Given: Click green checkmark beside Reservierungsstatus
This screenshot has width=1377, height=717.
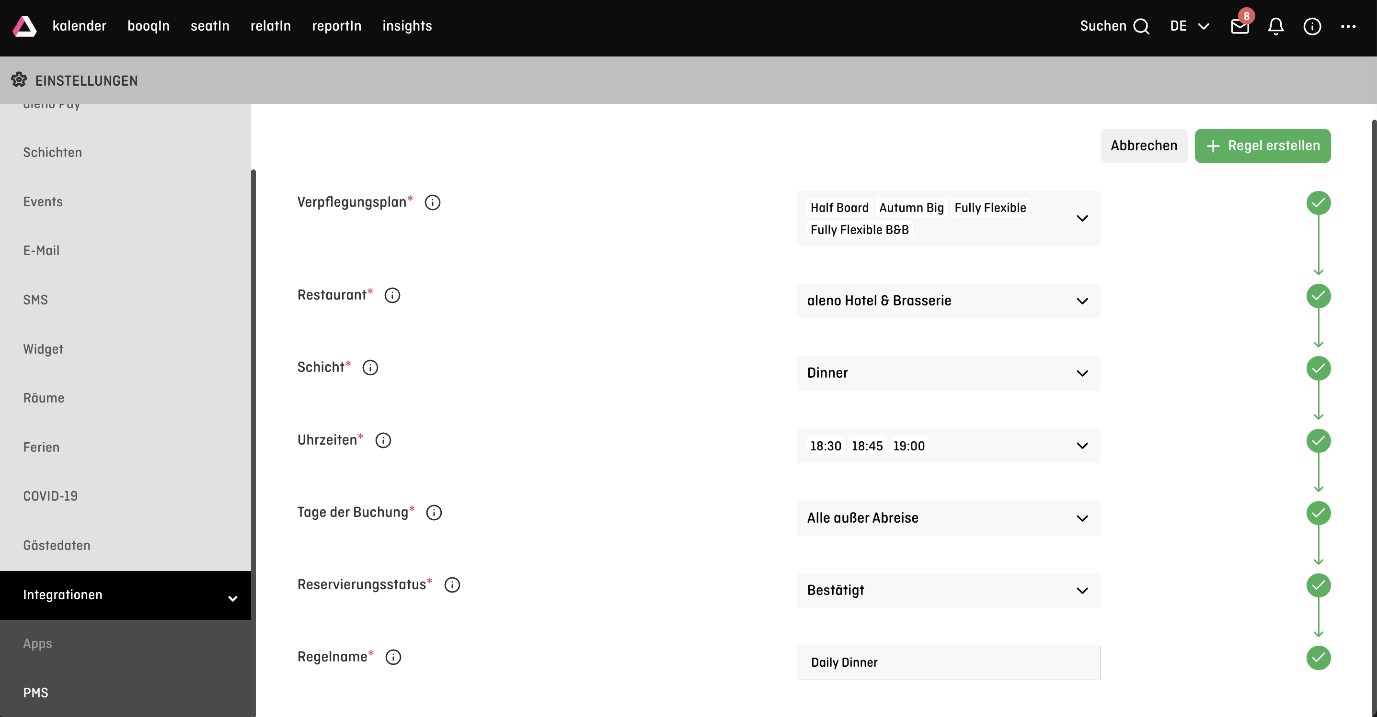Looking at the screenshot, I should point(1319,586).
